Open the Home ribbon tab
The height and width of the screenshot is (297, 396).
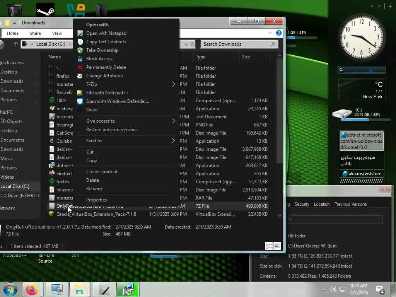point(13,33)
